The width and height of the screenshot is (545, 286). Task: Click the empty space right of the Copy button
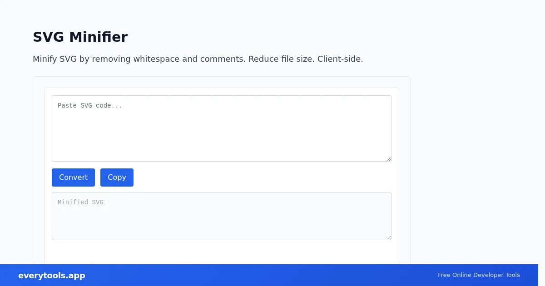[x=263, y=178]
